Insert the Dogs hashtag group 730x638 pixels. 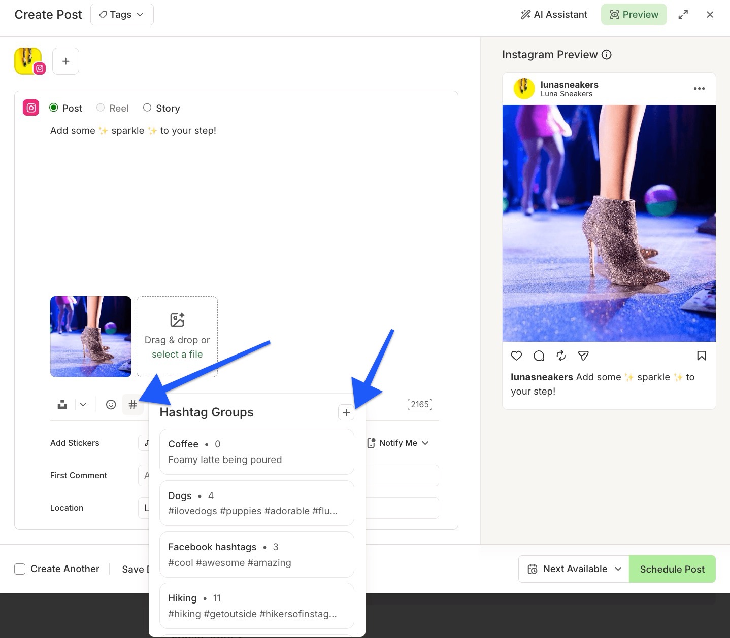[x=256, y=503]
